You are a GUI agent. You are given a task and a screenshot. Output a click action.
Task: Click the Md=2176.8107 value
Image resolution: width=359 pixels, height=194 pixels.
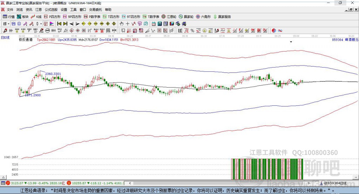coord(88,40)
